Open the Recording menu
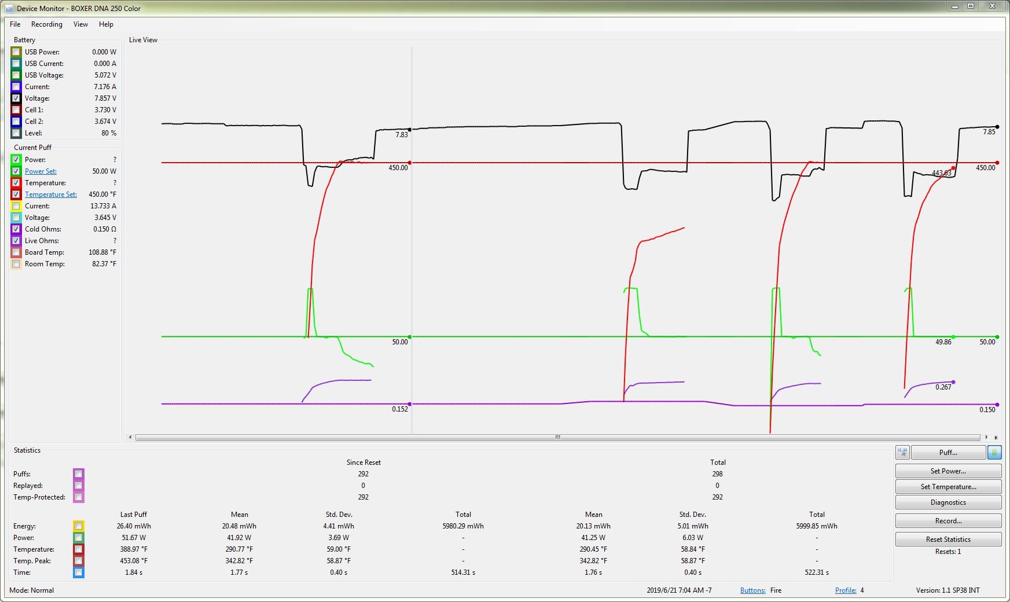 point(47,24)
